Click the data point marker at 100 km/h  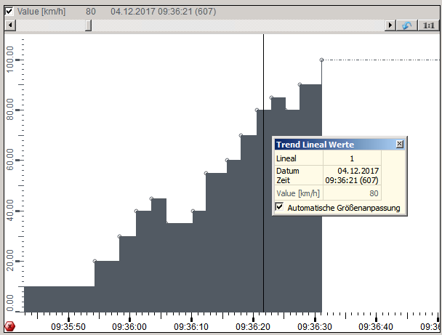[321, 60]
